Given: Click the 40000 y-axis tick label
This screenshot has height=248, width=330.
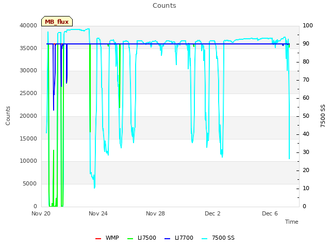Looking at the screenshot, I should tap(28, 25).
